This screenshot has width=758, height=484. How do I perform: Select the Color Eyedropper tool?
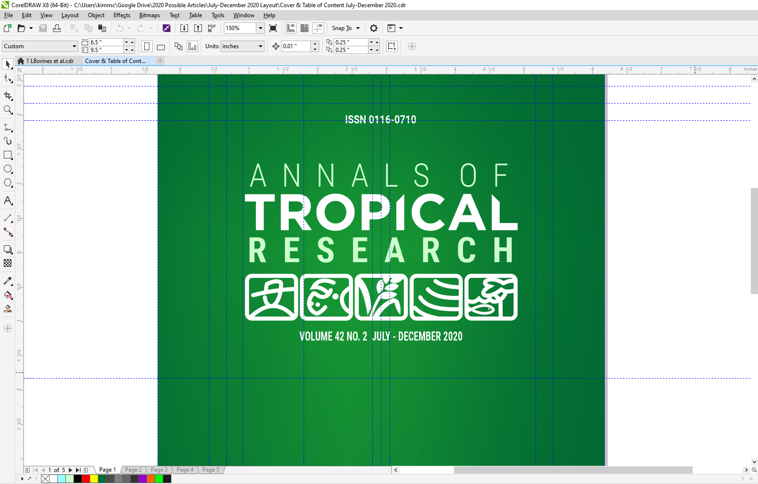(8, 281)
